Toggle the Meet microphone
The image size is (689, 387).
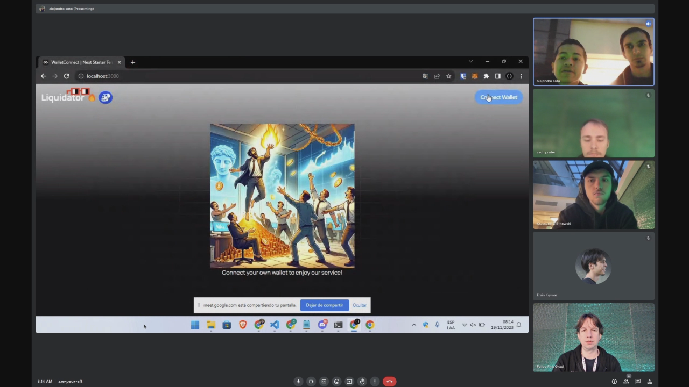(x=298, y=382)
